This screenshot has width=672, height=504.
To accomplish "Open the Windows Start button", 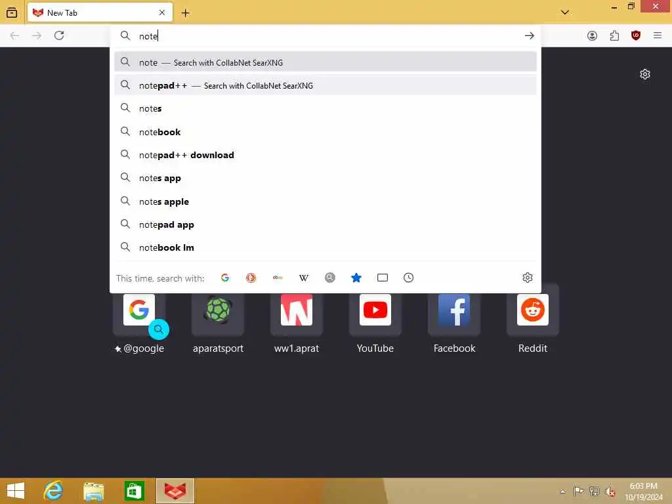I will pos(16,491).
